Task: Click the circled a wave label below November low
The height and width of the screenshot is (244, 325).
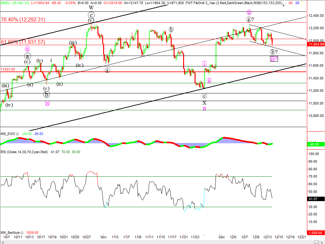Action: (107, 70)
